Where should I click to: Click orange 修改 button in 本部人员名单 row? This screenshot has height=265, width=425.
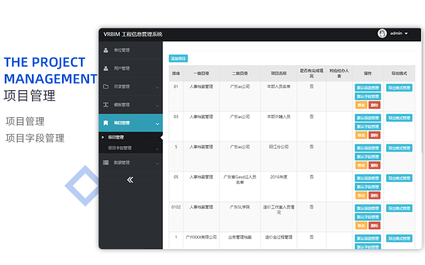point(361,105)
